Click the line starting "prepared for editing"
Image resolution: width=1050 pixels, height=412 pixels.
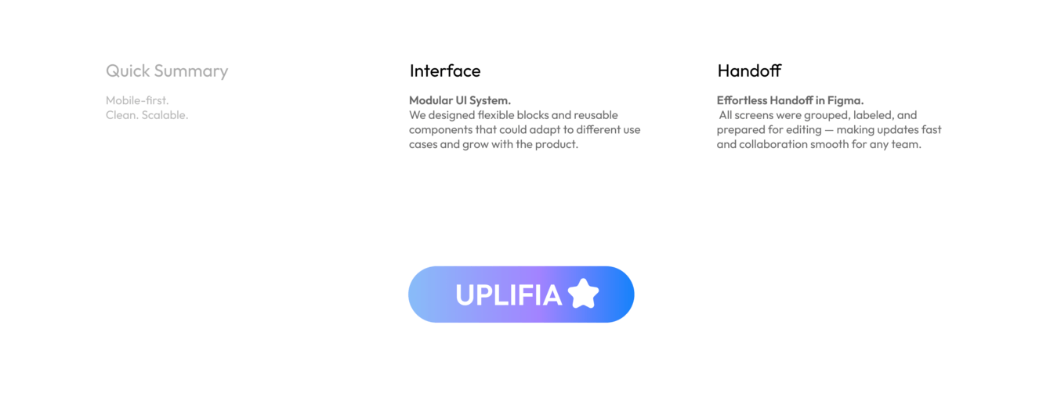point(828,130)
